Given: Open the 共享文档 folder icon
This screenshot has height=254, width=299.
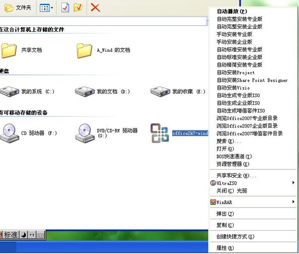Looking at the screenshot, I should (9, 50).
